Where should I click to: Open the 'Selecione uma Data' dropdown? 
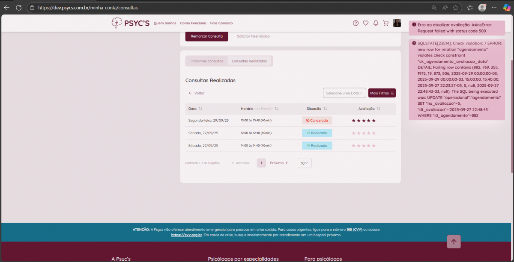coord(344,93)
